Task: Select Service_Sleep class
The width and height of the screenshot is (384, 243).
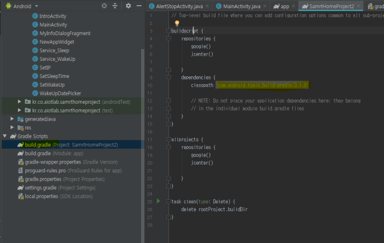Action: click(54, 51)
